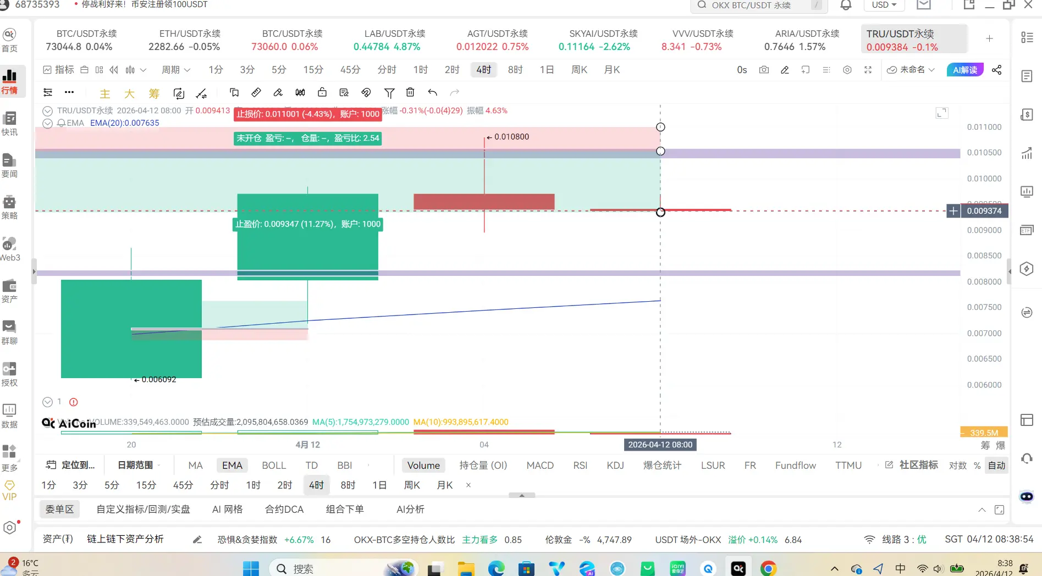Toggle the MA indicator
The height and width of the screenshot is (576, 1042).
point(195,465)
